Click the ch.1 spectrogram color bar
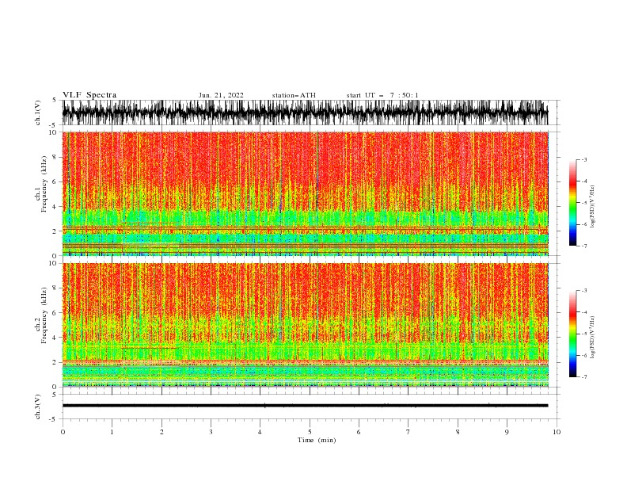 coord(572,203)
